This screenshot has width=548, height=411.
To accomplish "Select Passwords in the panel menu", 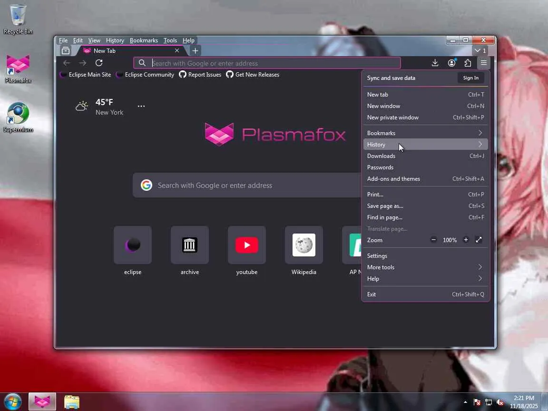I will pyautogui.click(x=425, y=167).
